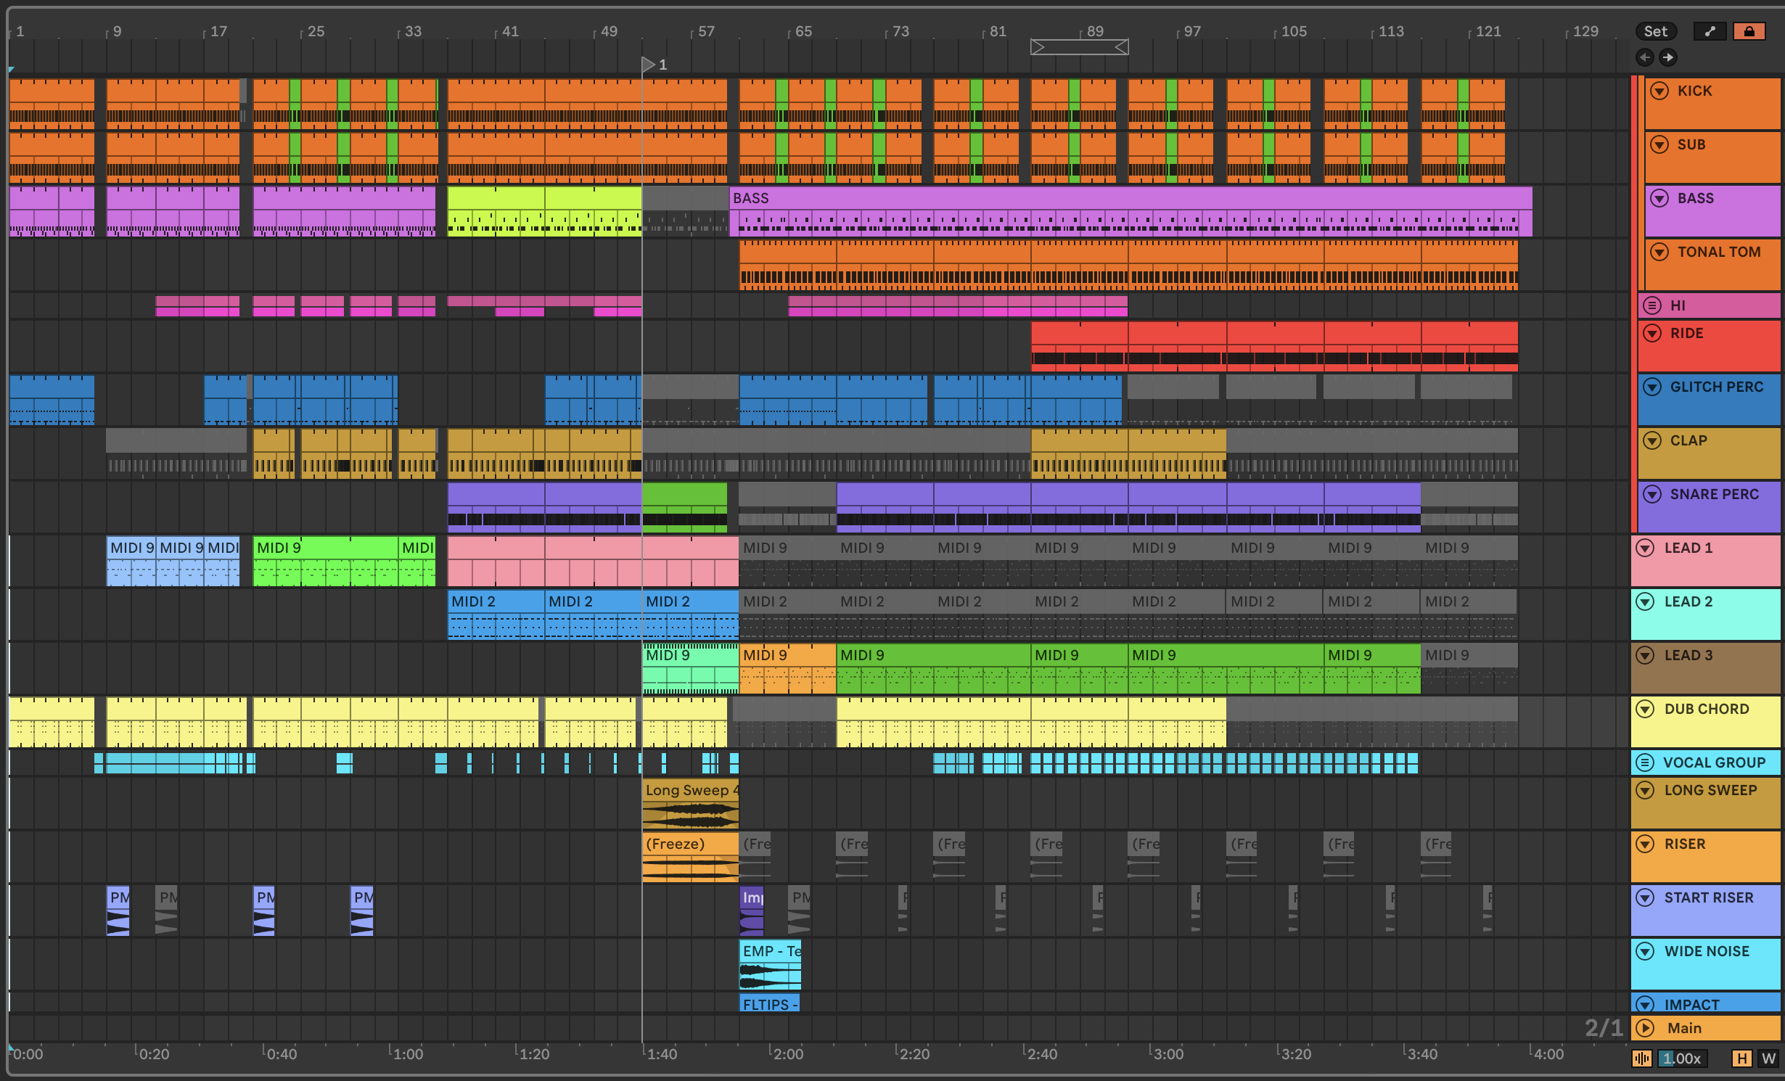
Task: Select the Long Sweep audio clip
Action: coord(690,803)
